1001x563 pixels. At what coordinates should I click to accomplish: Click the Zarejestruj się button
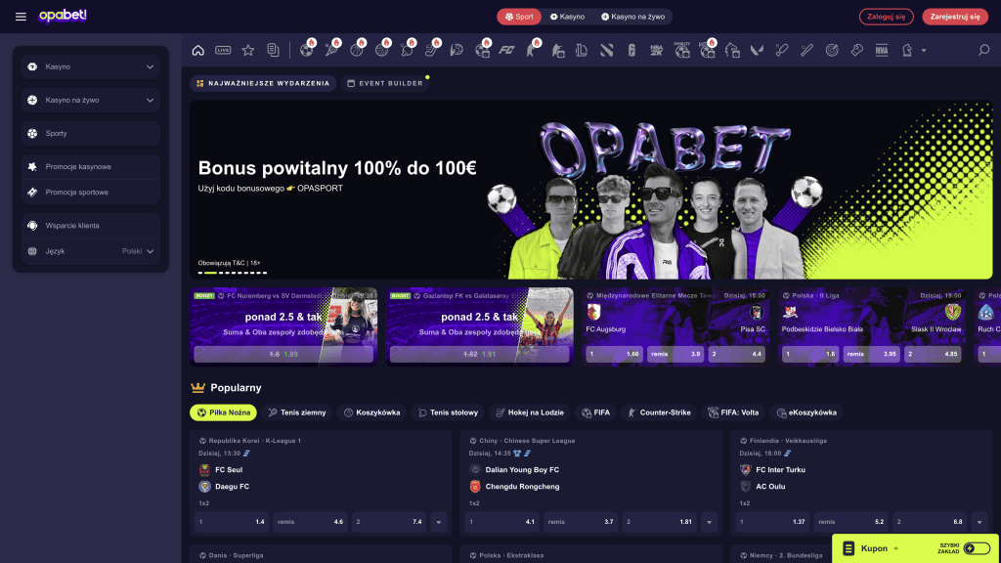tap(955, 17)
